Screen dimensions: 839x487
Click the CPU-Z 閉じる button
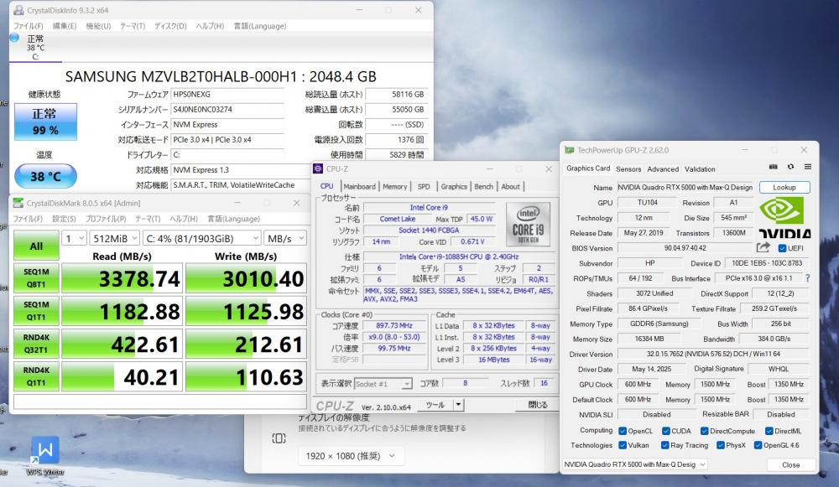(x=537, y=405)
